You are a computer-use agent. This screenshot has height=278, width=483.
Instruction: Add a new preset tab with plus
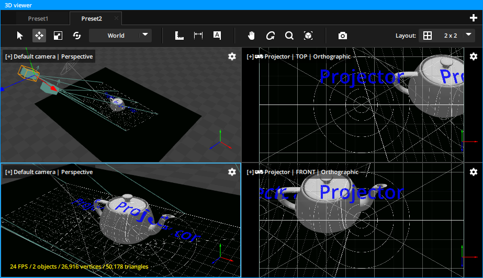[x=474, y=18]
